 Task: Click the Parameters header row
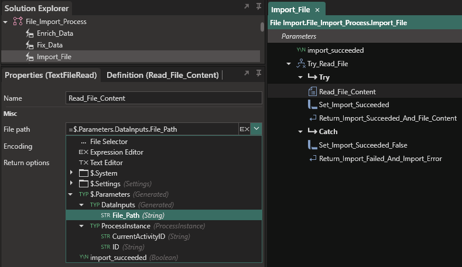(365, 36)
